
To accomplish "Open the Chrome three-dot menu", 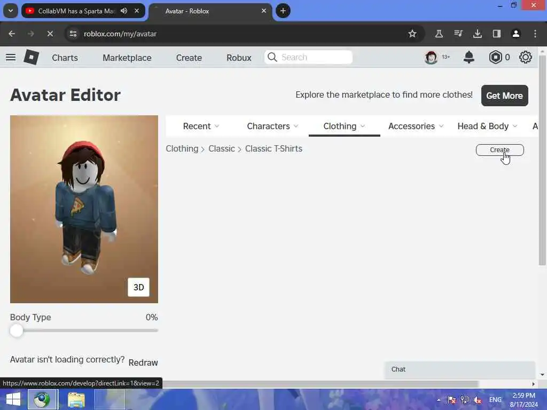I will pyautogui.click(x=535, y=34).
